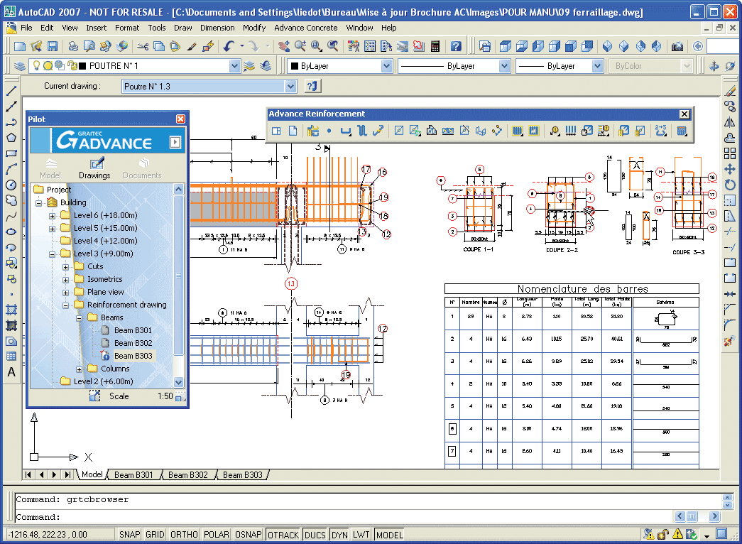Click the first icon of Advance Reinforcement toolbar
This screenshot has height=544, width=742.
tap(276, 131)
